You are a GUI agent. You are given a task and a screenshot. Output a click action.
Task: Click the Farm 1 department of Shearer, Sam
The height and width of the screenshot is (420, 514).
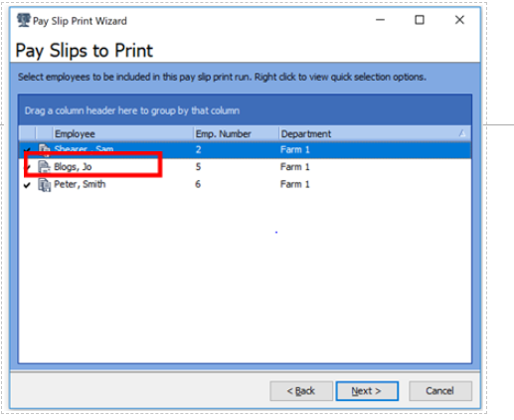point(295,149)
